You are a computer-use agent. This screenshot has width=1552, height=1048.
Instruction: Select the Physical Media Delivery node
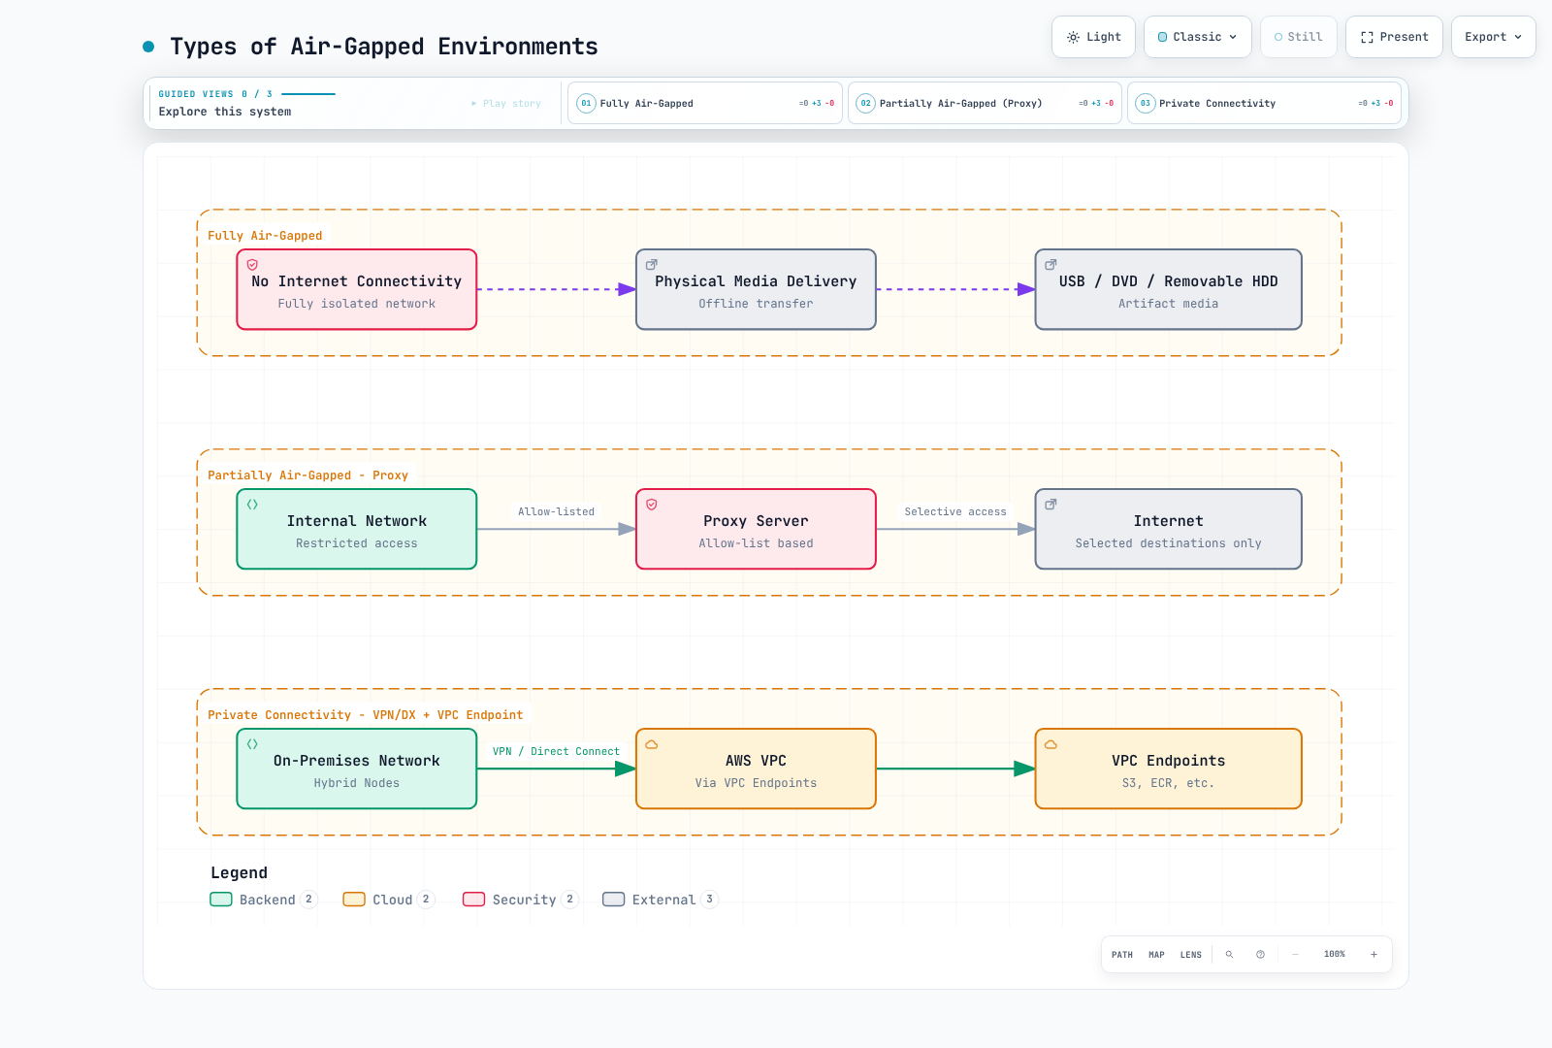coord(756,289)
